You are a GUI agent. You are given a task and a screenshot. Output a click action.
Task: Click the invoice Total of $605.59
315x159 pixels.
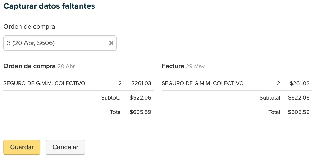299,112
